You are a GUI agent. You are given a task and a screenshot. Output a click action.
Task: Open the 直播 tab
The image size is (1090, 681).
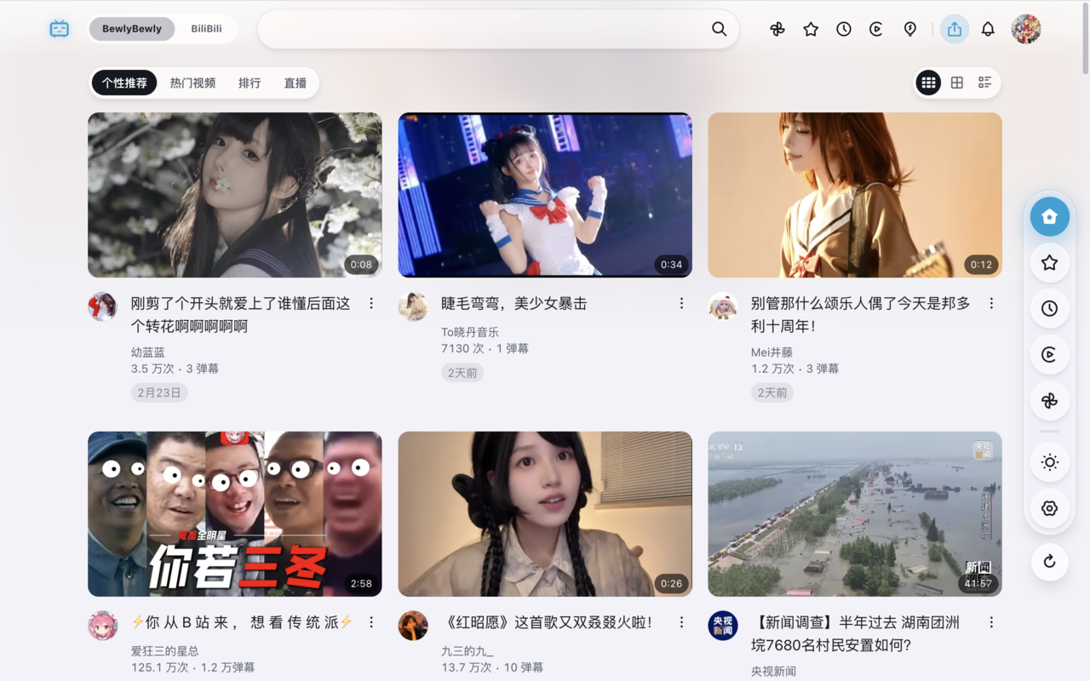pyautogui.click(x=295, y=83)
